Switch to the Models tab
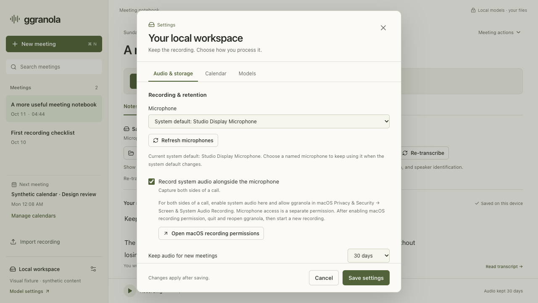This screenshot has width=538, height=303. (x=247, y=74)
